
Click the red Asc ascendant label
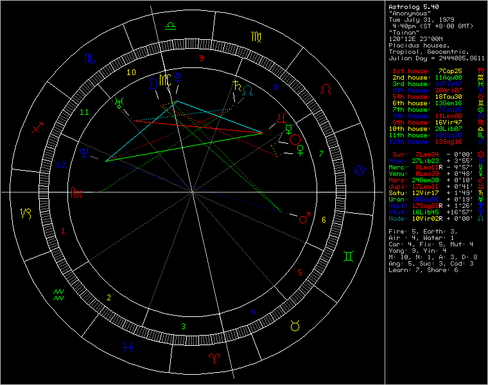click(77, 192)
